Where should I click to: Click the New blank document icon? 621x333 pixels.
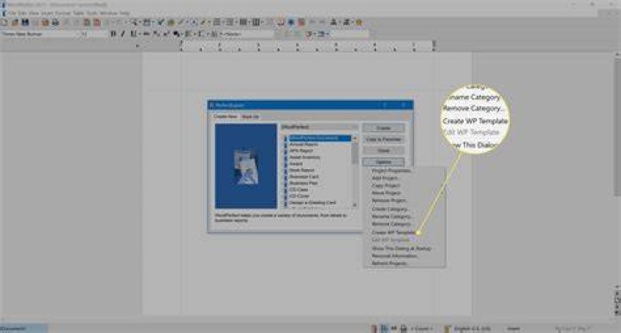[x=4, y=22]
